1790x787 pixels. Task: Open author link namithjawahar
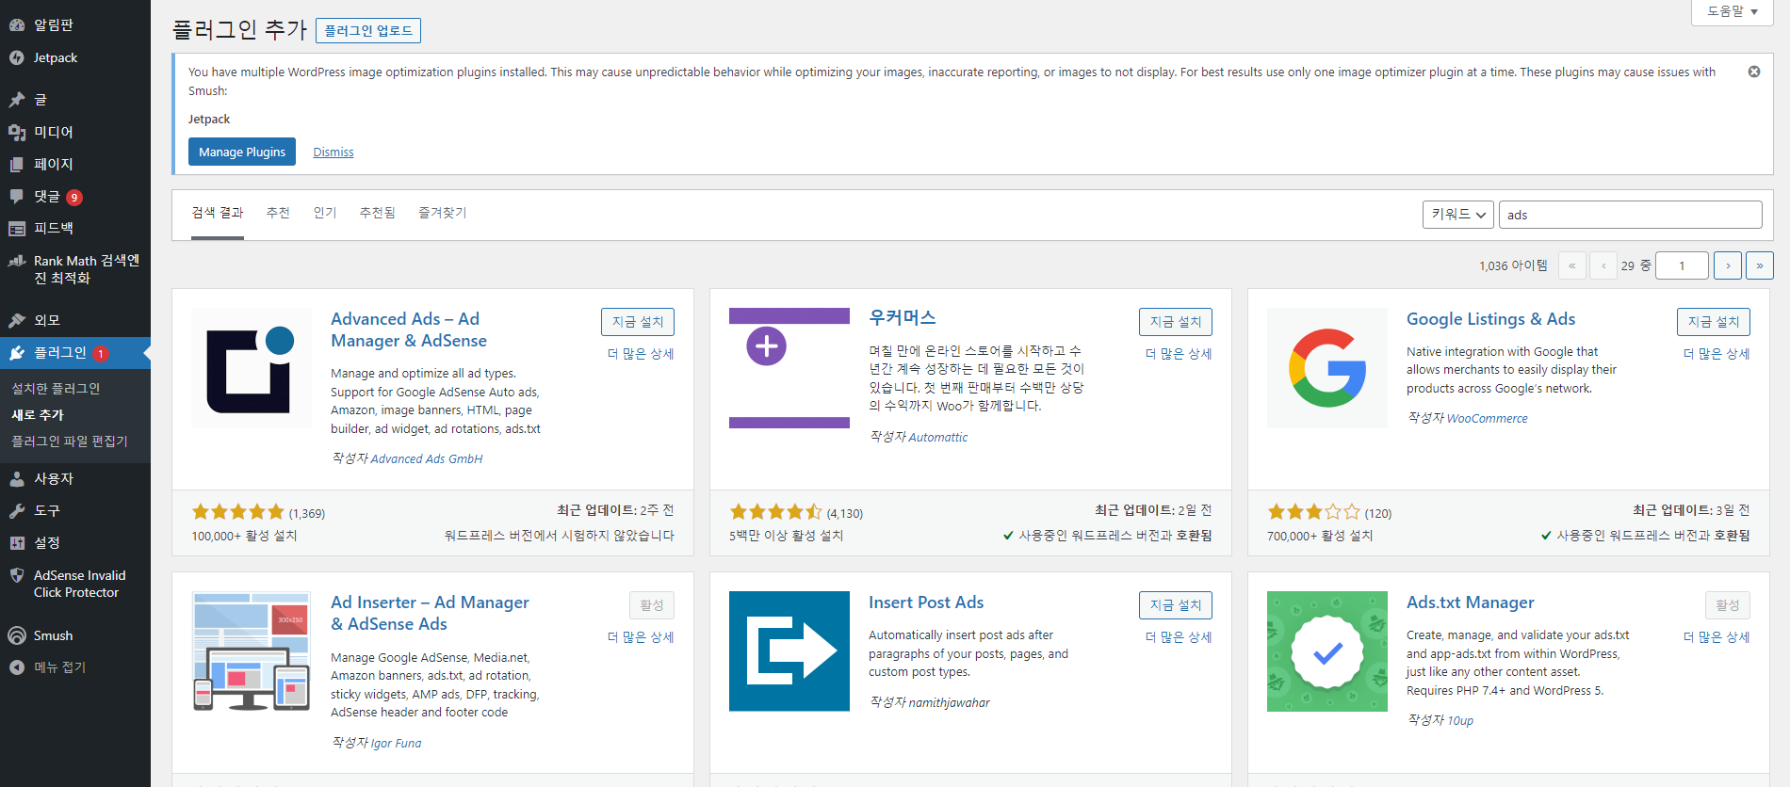coord(950,703)
